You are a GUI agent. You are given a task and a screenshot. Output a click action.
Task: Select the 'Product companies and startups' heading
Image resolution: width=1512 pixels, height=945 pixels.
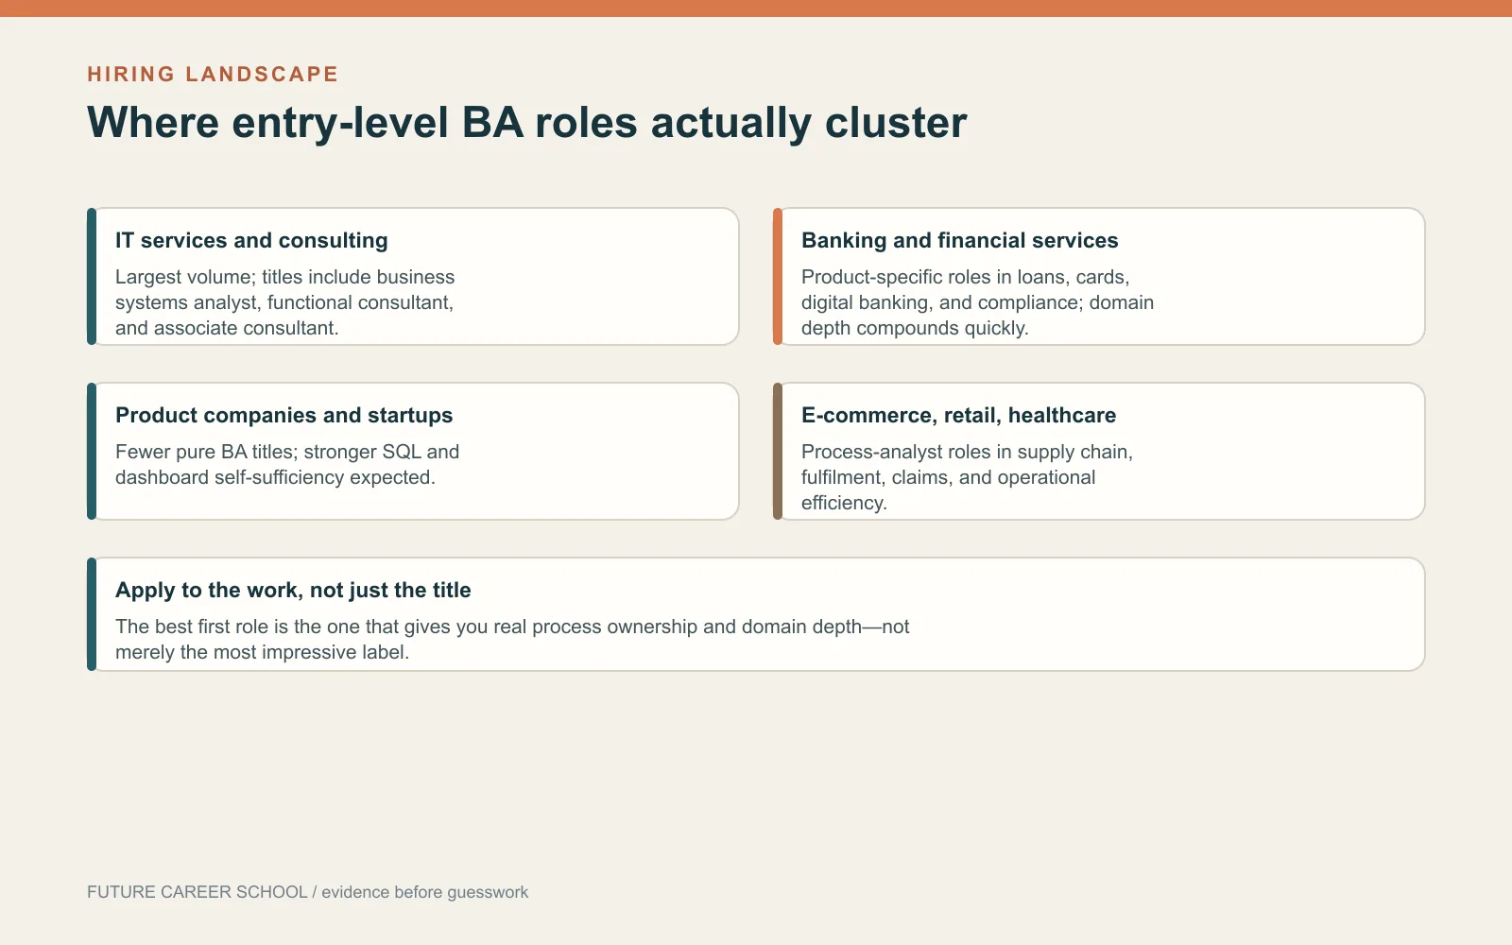pos(283,415)
